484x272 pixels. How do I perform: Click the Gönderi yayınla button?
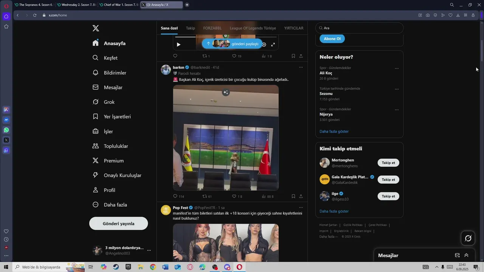coord(118,223)
